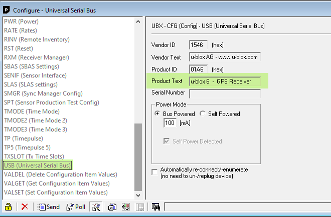The width and height of the screenshot is (331, 217).
Task: Toggle the autopoll wand icon
Action: (x=96, y=207)
